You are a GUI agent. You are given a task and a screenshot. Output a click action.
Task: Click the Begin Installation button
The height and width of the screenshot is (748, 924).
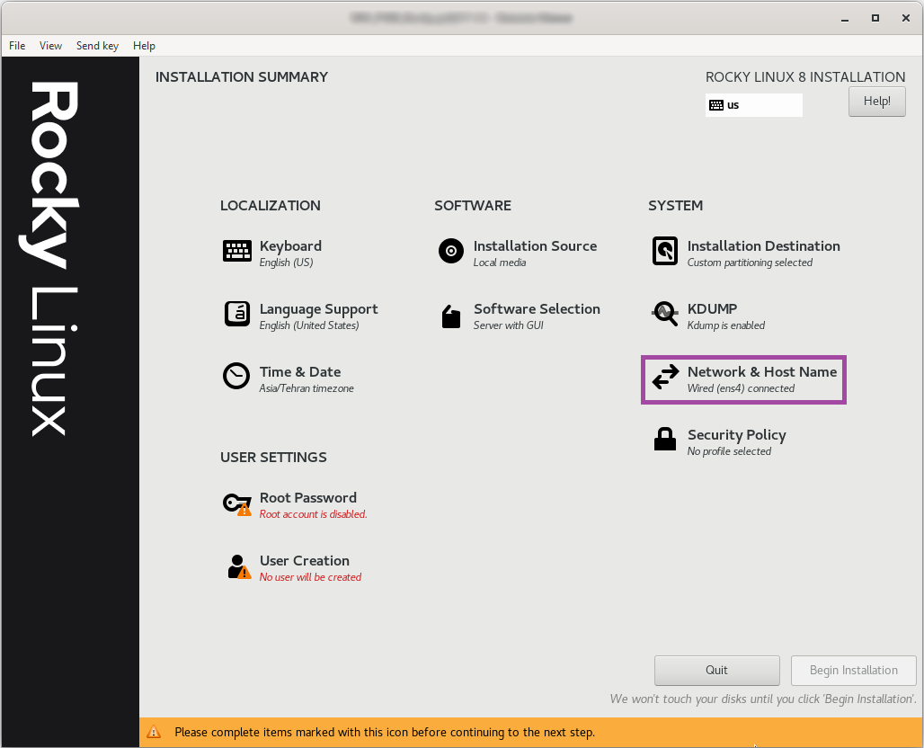(x=853, y=670)
